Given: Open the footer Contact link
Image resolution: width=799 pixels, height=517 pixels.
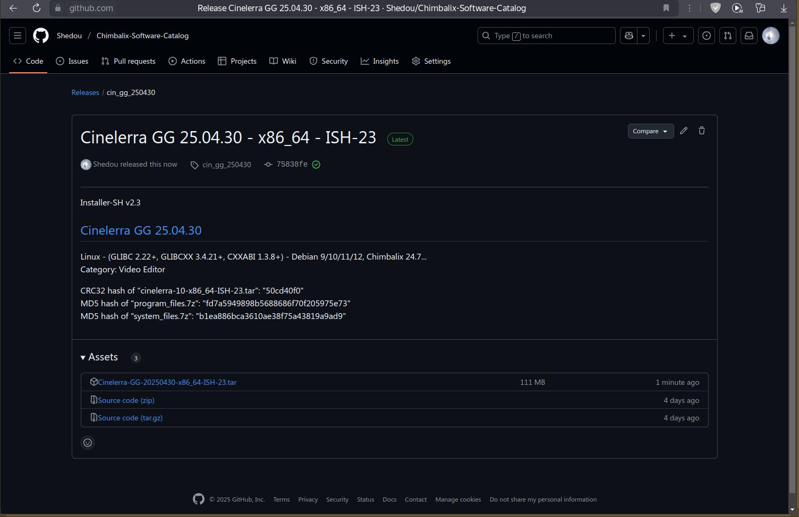Looking at the screenshot, I should [x=415, y=499].
